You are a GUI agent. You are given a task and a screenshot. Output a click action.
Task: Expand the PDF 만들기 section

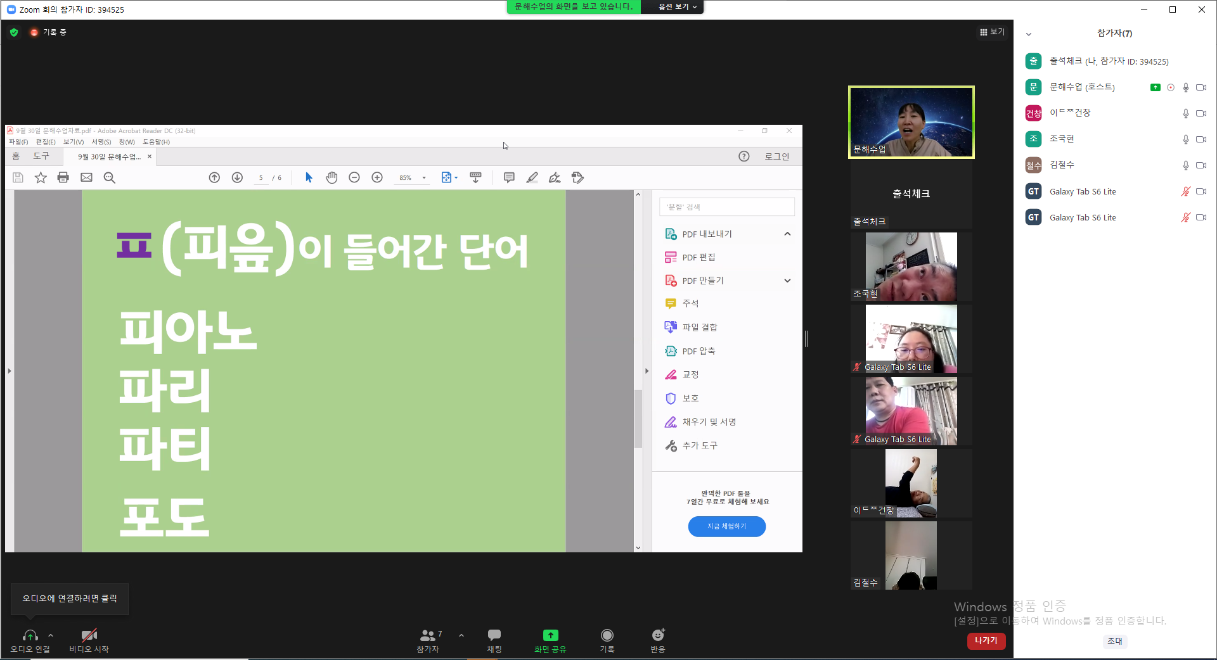(787, 281)
